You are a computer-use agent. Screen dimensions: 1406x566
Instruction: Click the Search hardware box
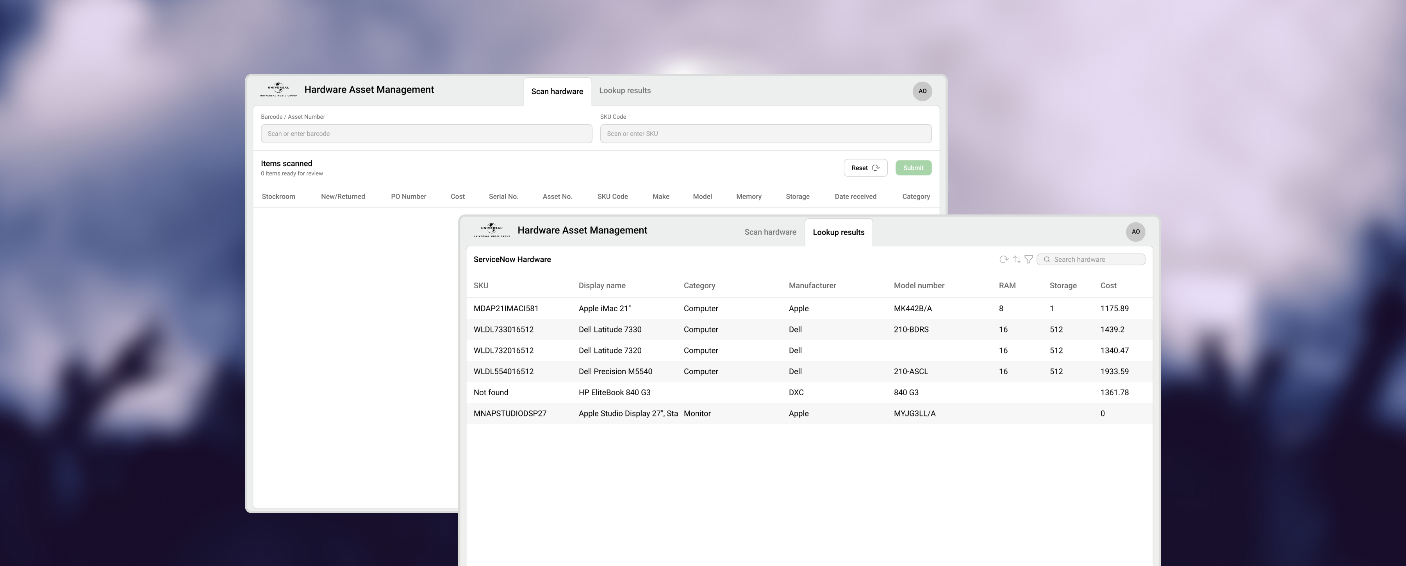coord(1090,259)
